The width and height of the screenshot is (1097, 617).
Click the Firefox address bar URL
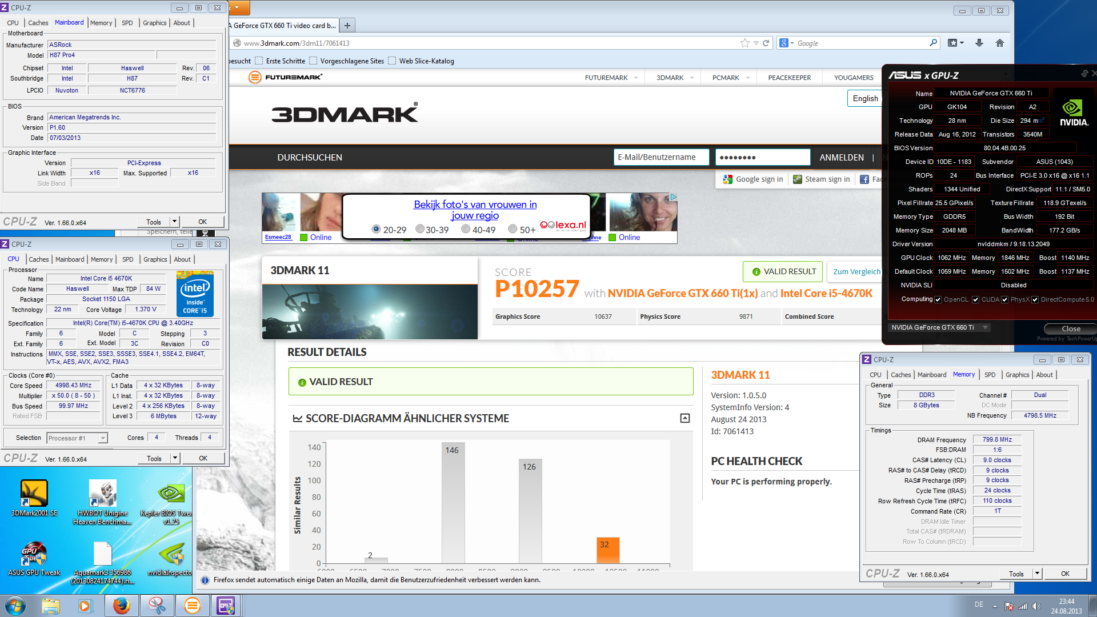coord(297,43)
